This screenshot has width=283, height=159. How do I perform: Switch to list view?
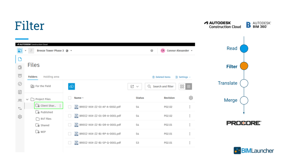[189, 86]
